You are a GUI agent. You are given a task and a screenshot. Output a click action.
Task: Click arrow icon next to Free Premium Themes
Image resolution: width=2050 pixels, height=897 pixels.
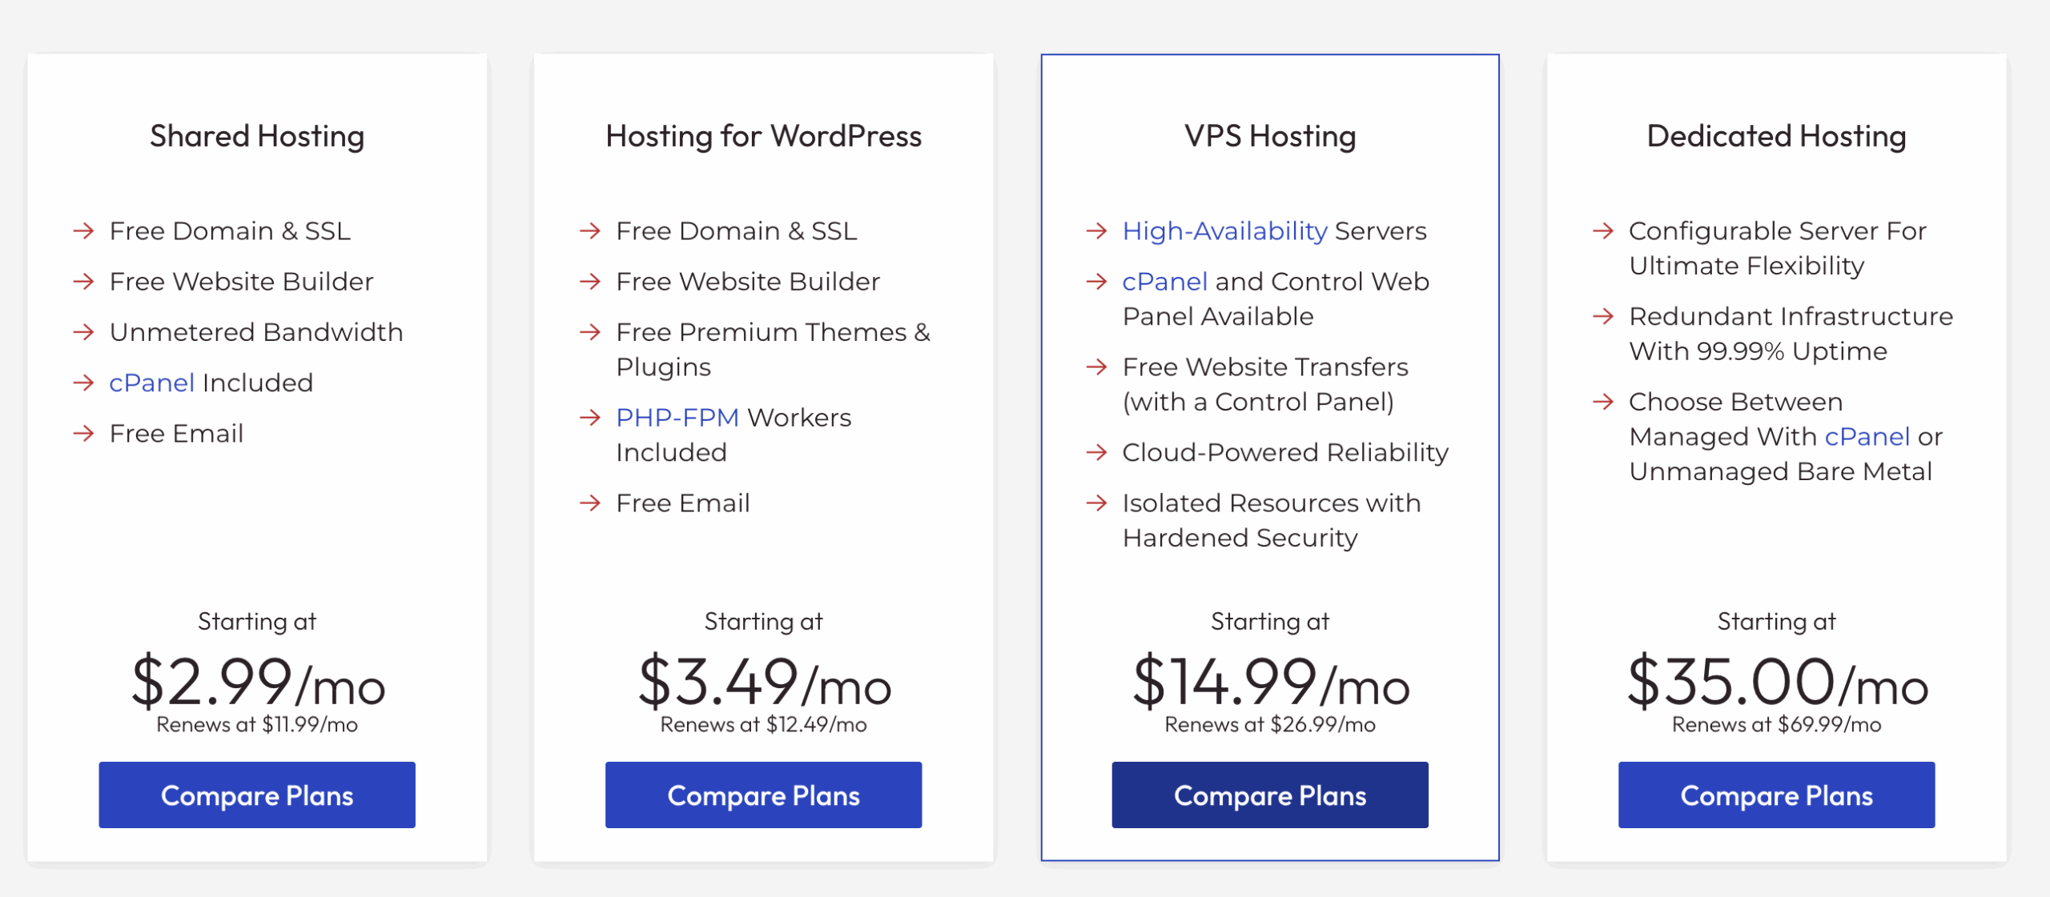click(x=590, y=332)
